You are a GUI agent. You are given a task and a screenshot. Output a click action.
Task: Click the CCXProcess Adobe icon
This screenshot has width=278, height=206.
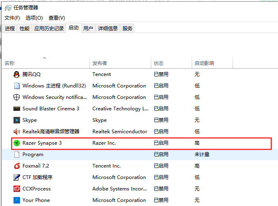(x=17, y=189)
